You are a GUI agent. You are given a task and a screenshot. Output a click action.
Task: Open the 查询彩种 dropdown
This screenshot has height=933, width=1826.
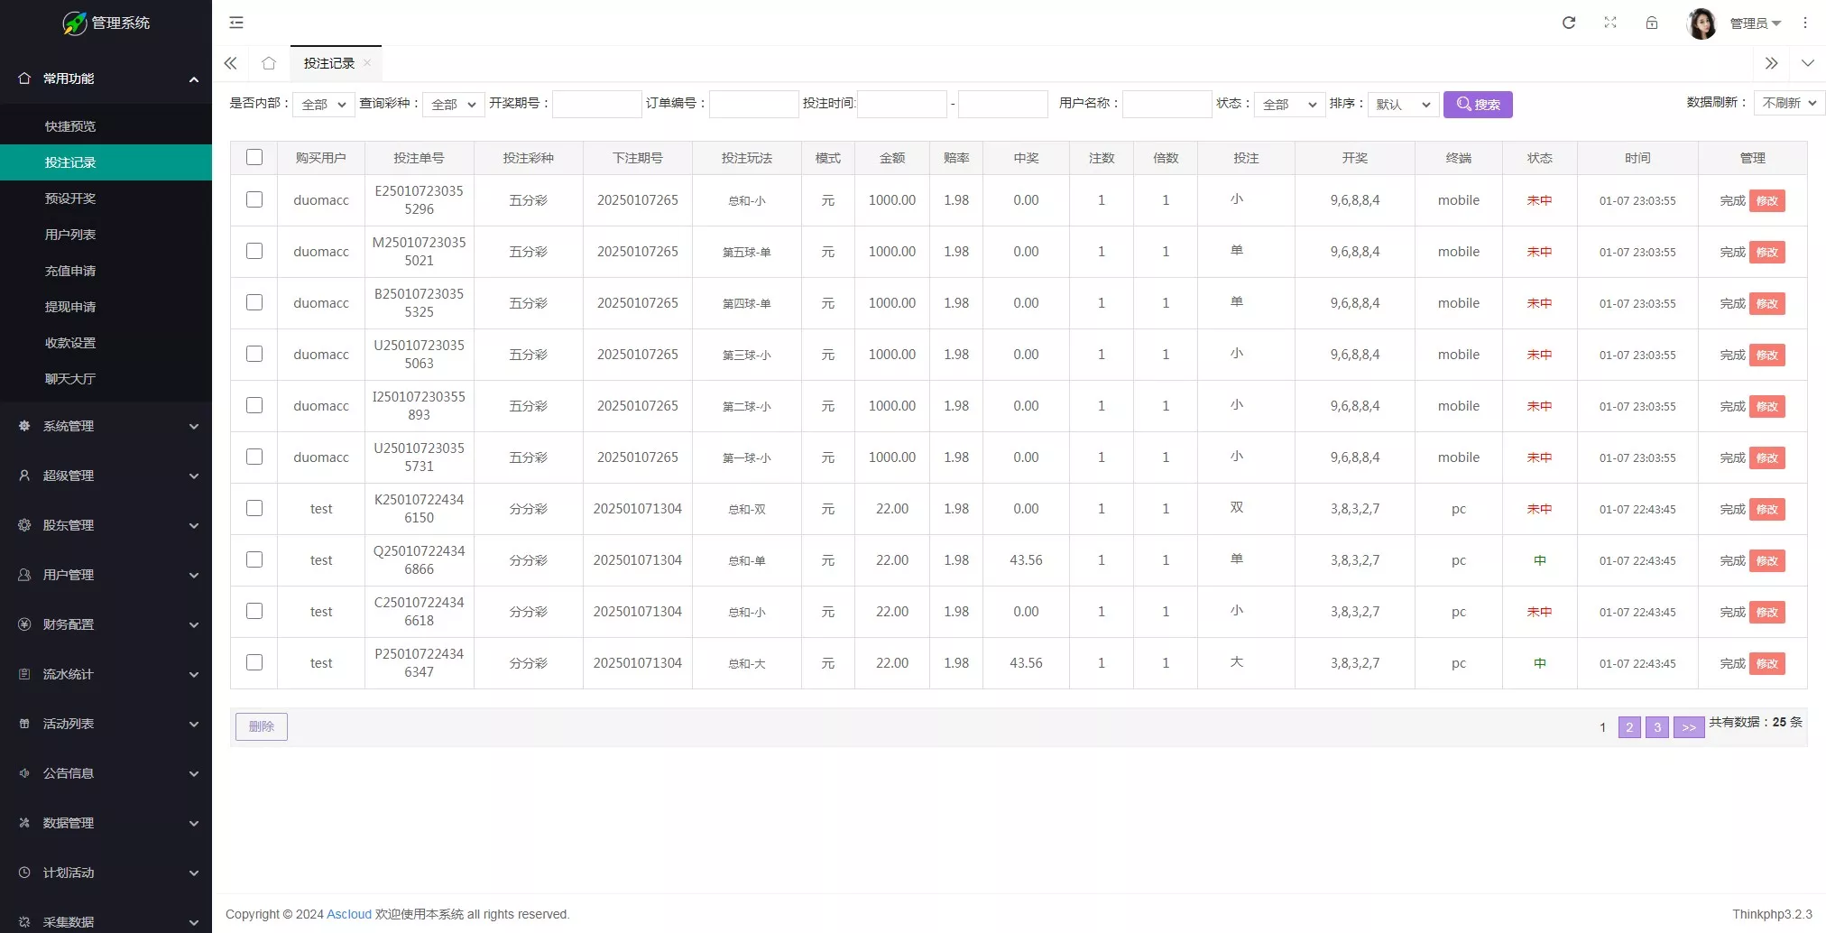(x=454, y=105)
